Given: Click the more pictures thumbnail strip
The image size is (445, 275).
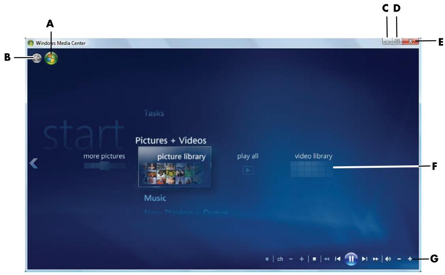Looking at the screenshot, I should click(x=105, y=165).
